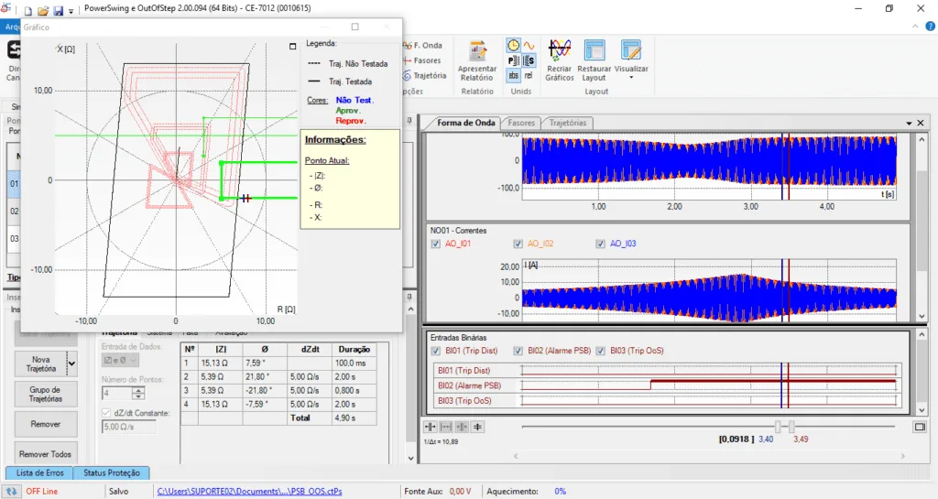
Task: Click the left handle of the time cursor slider
Action: pyautogui.click(x=779, y=427)
